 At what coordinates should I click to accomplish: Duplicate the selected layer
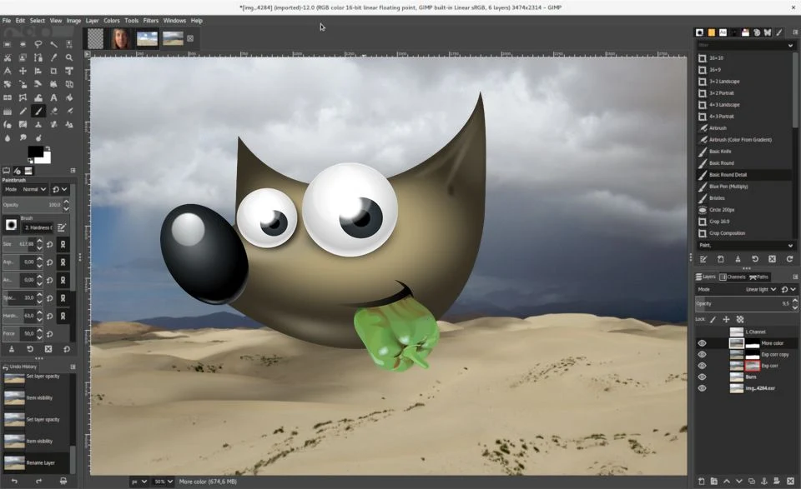coord(752,481)
